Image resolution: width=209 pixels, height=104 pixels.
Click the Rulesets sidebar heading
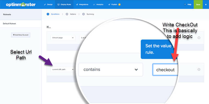[x=7, y=14]
